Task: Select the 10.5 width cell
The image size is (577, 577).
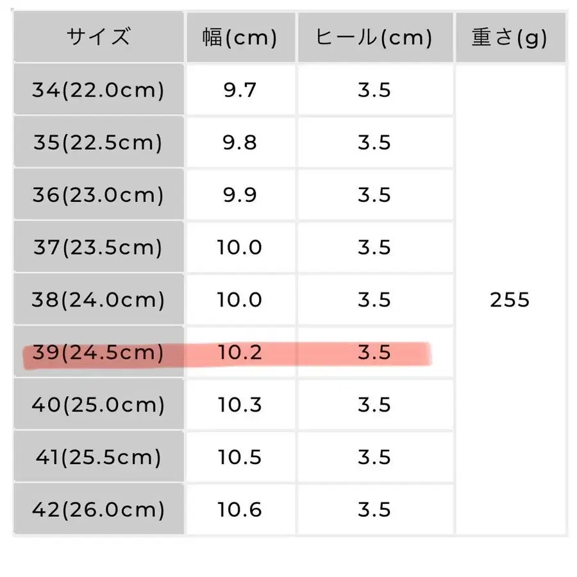Action: click(x=240, y=458)
